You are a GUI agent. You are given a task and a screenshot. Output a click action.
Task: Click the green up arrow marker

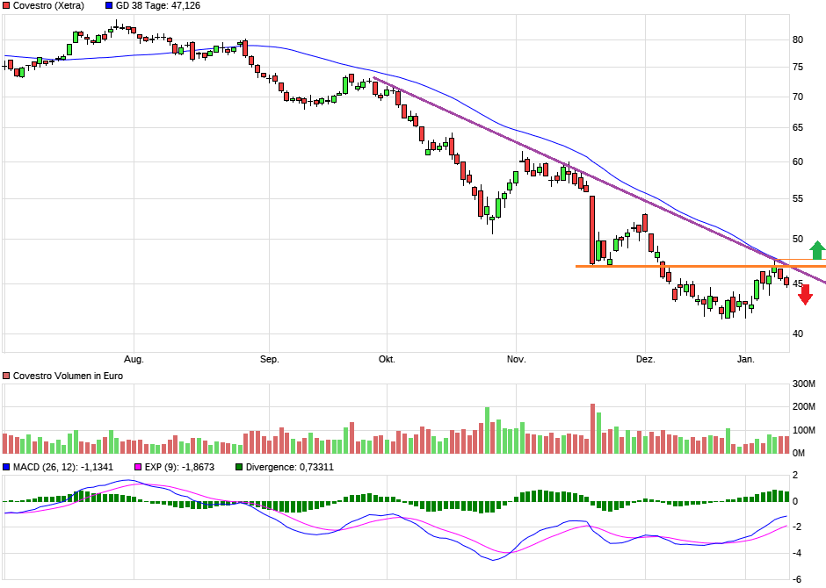point(817,250)
